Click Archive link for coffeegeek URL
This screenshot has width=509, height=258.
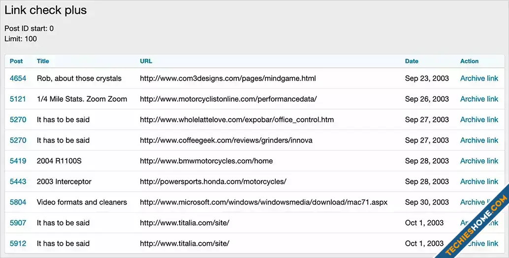[x=479, y=140]
